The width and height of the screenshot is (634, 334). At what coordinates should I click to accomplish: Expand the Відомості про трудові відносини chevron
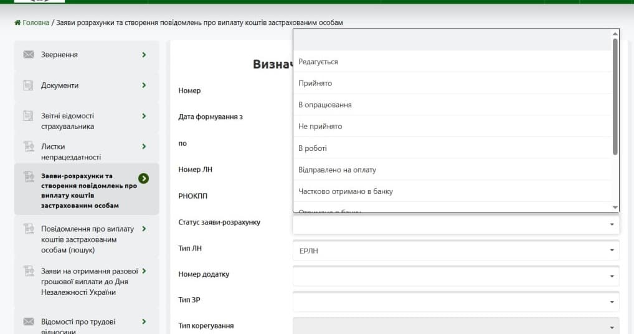[144, 322]
